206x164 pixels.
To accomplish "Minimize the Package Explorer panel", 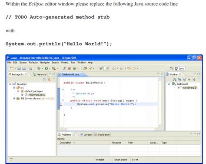I will [50, 74].
